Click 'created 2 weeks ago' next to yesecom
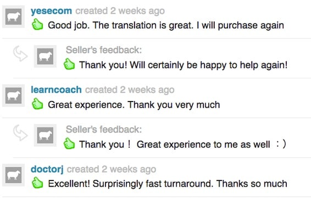The height and width of the screenshot is (203, 311). coord(120,11)
